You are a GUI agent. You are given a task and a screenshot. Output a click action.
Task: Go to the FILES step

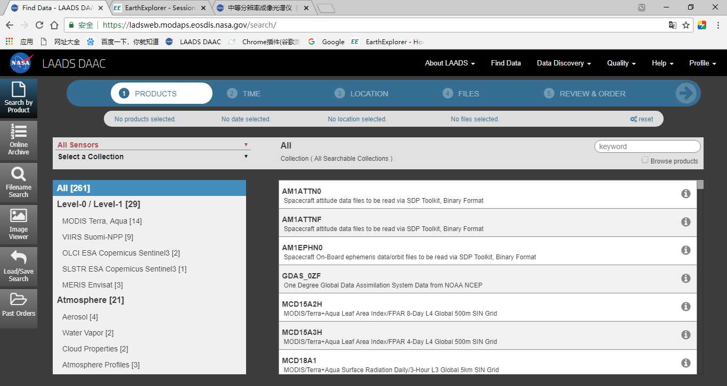pyautogui.click(x=461, y=94)
